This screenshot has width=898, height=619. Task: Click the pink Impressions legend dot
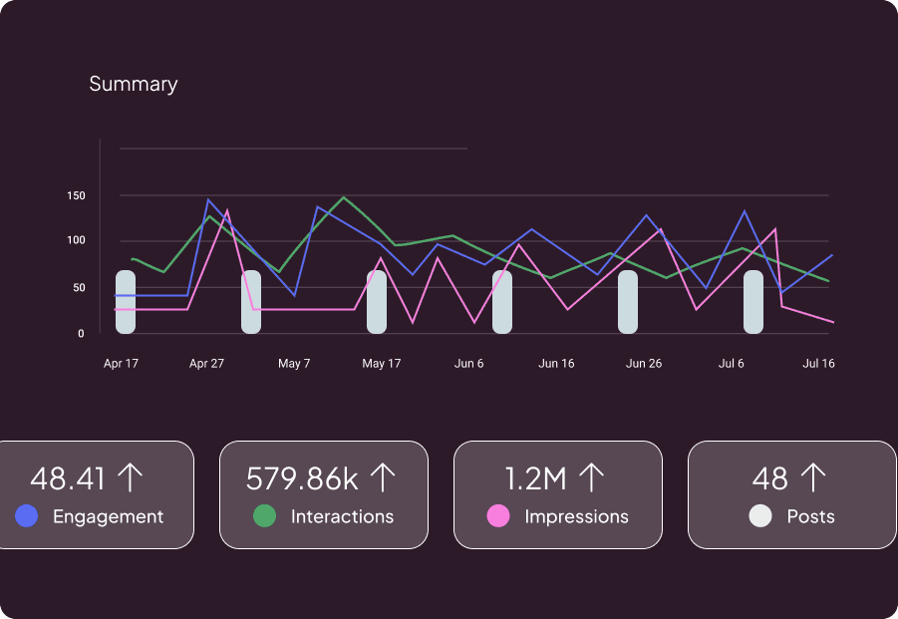click(498, 516)
